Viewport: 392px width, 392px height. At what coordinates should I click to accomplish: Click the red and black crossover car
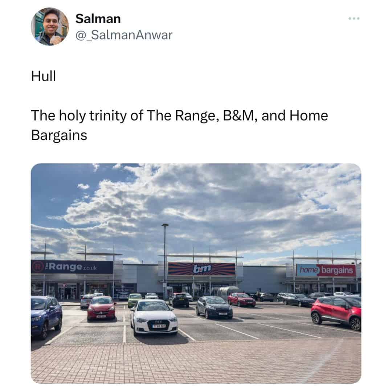click(336, 313)
